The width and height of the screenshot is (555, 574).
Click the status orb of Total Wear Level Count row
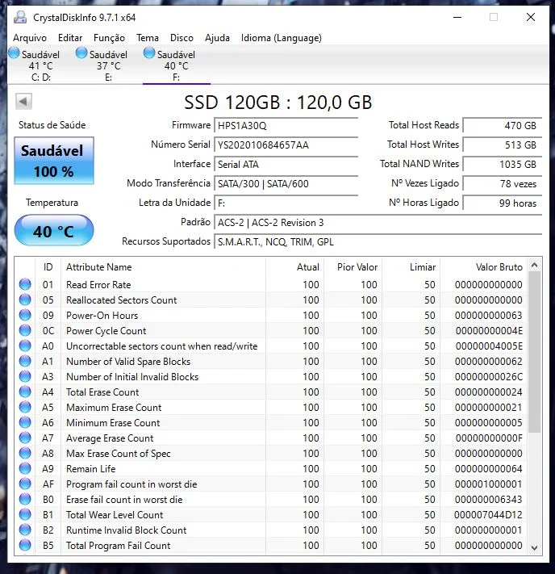(x=25, y=515)
